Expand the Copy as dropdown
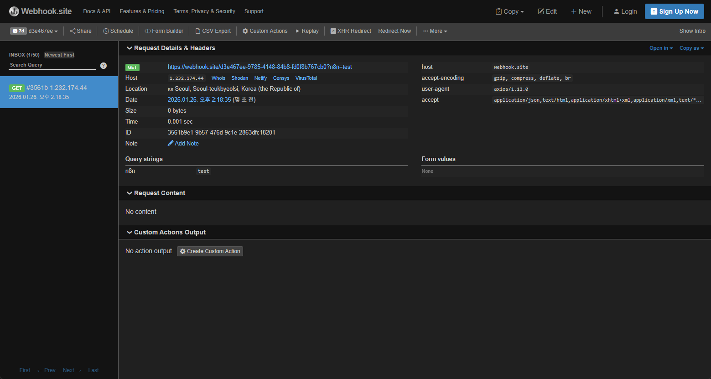This screenshot has height=379, width=711. (691, 48)
